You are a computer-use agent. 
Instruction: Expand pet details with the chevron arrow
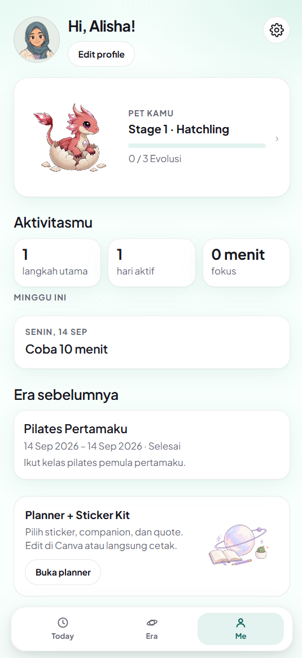coord(277,139)
